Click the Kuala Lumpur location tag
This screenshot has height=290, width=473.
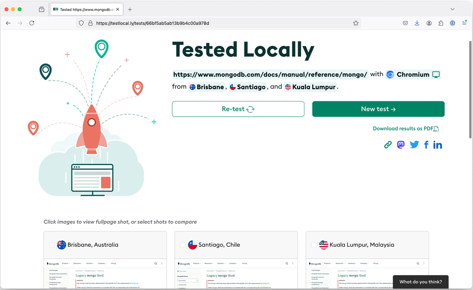[310, 87]
